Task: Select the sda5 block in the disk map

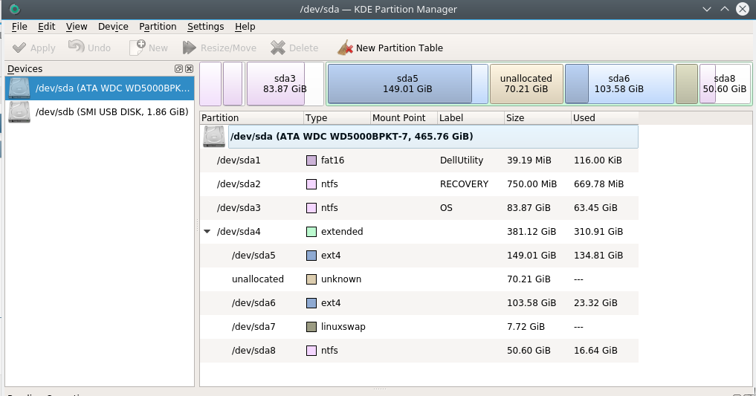Action: (400, 83)
